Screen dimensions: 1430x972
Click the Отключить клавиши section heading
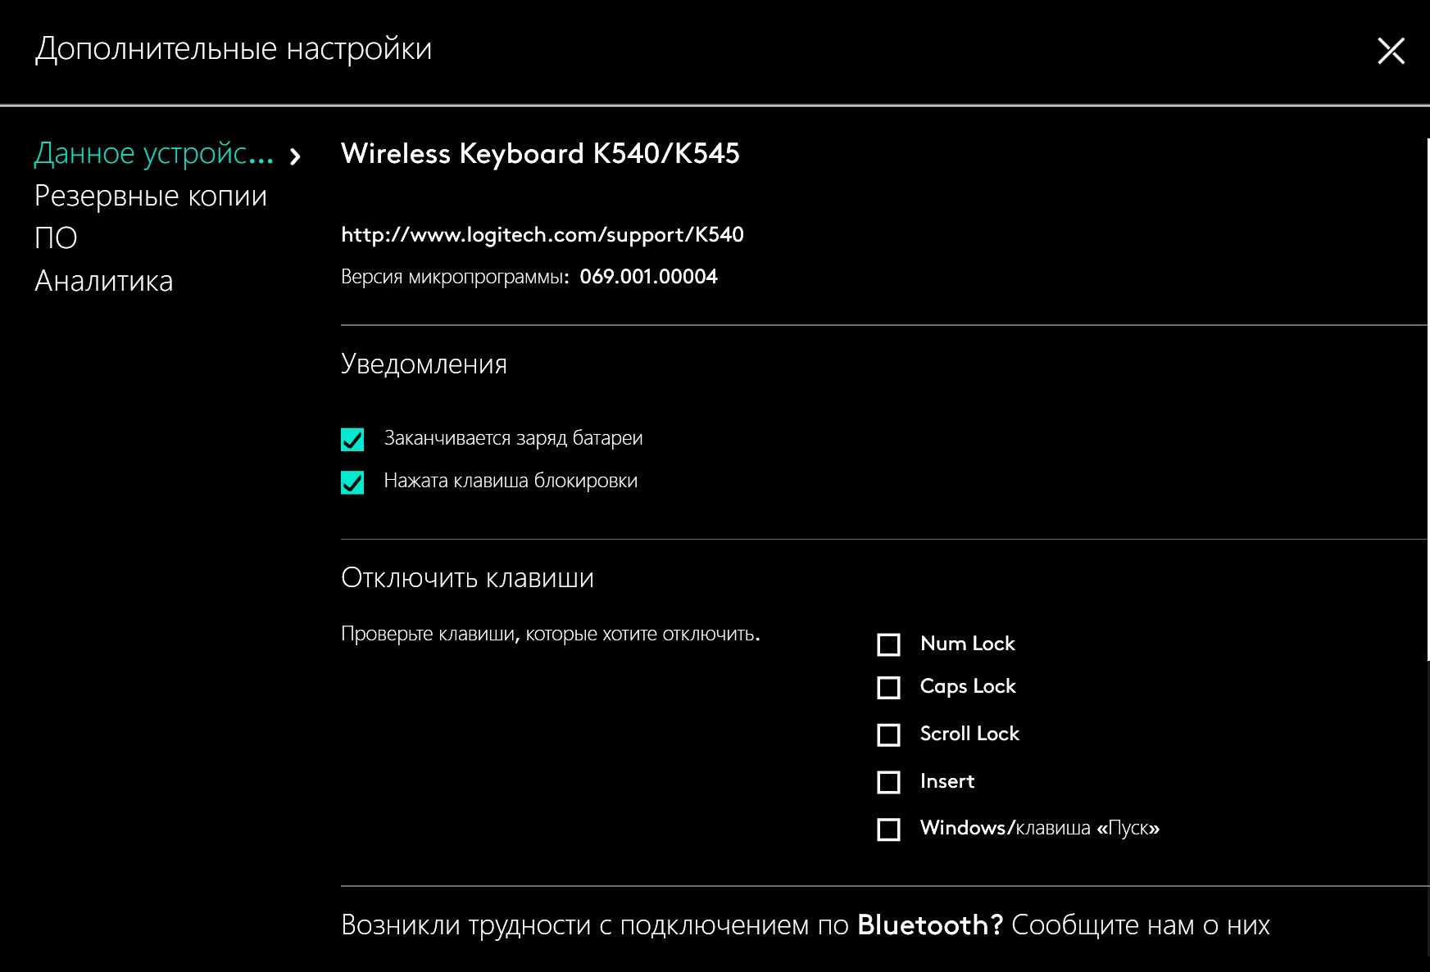tap(467, 577)
